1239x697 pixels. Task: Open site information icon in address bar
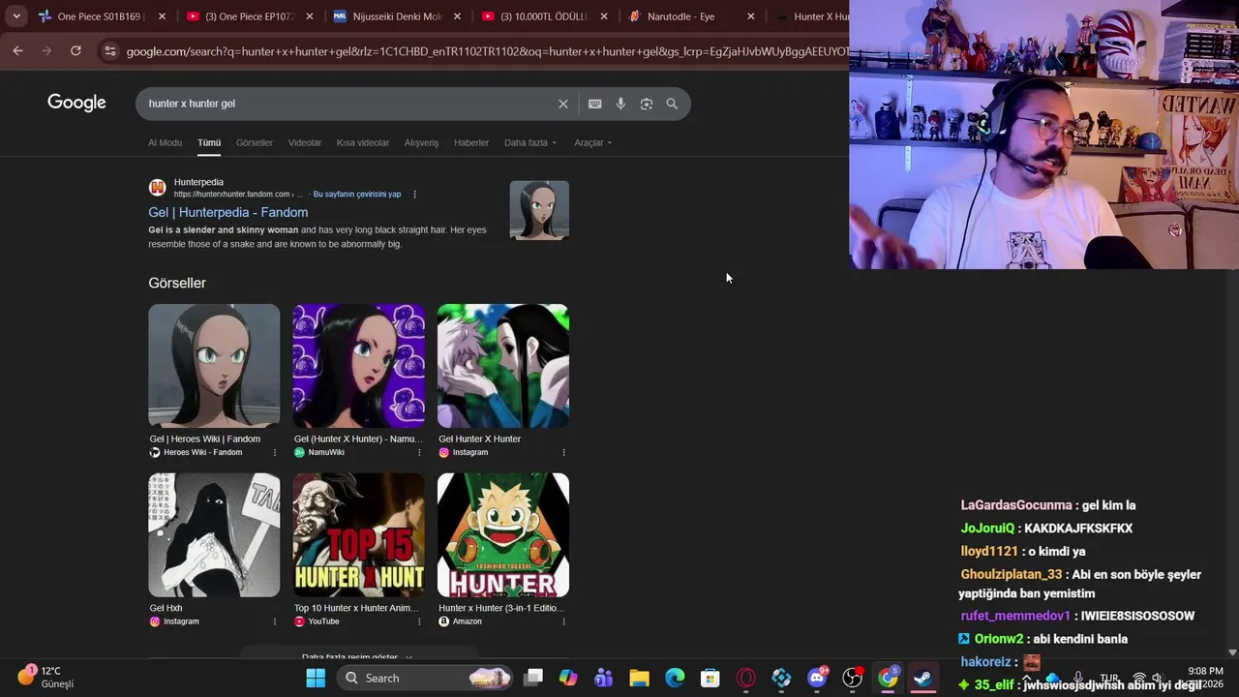(x=109, y=50)
